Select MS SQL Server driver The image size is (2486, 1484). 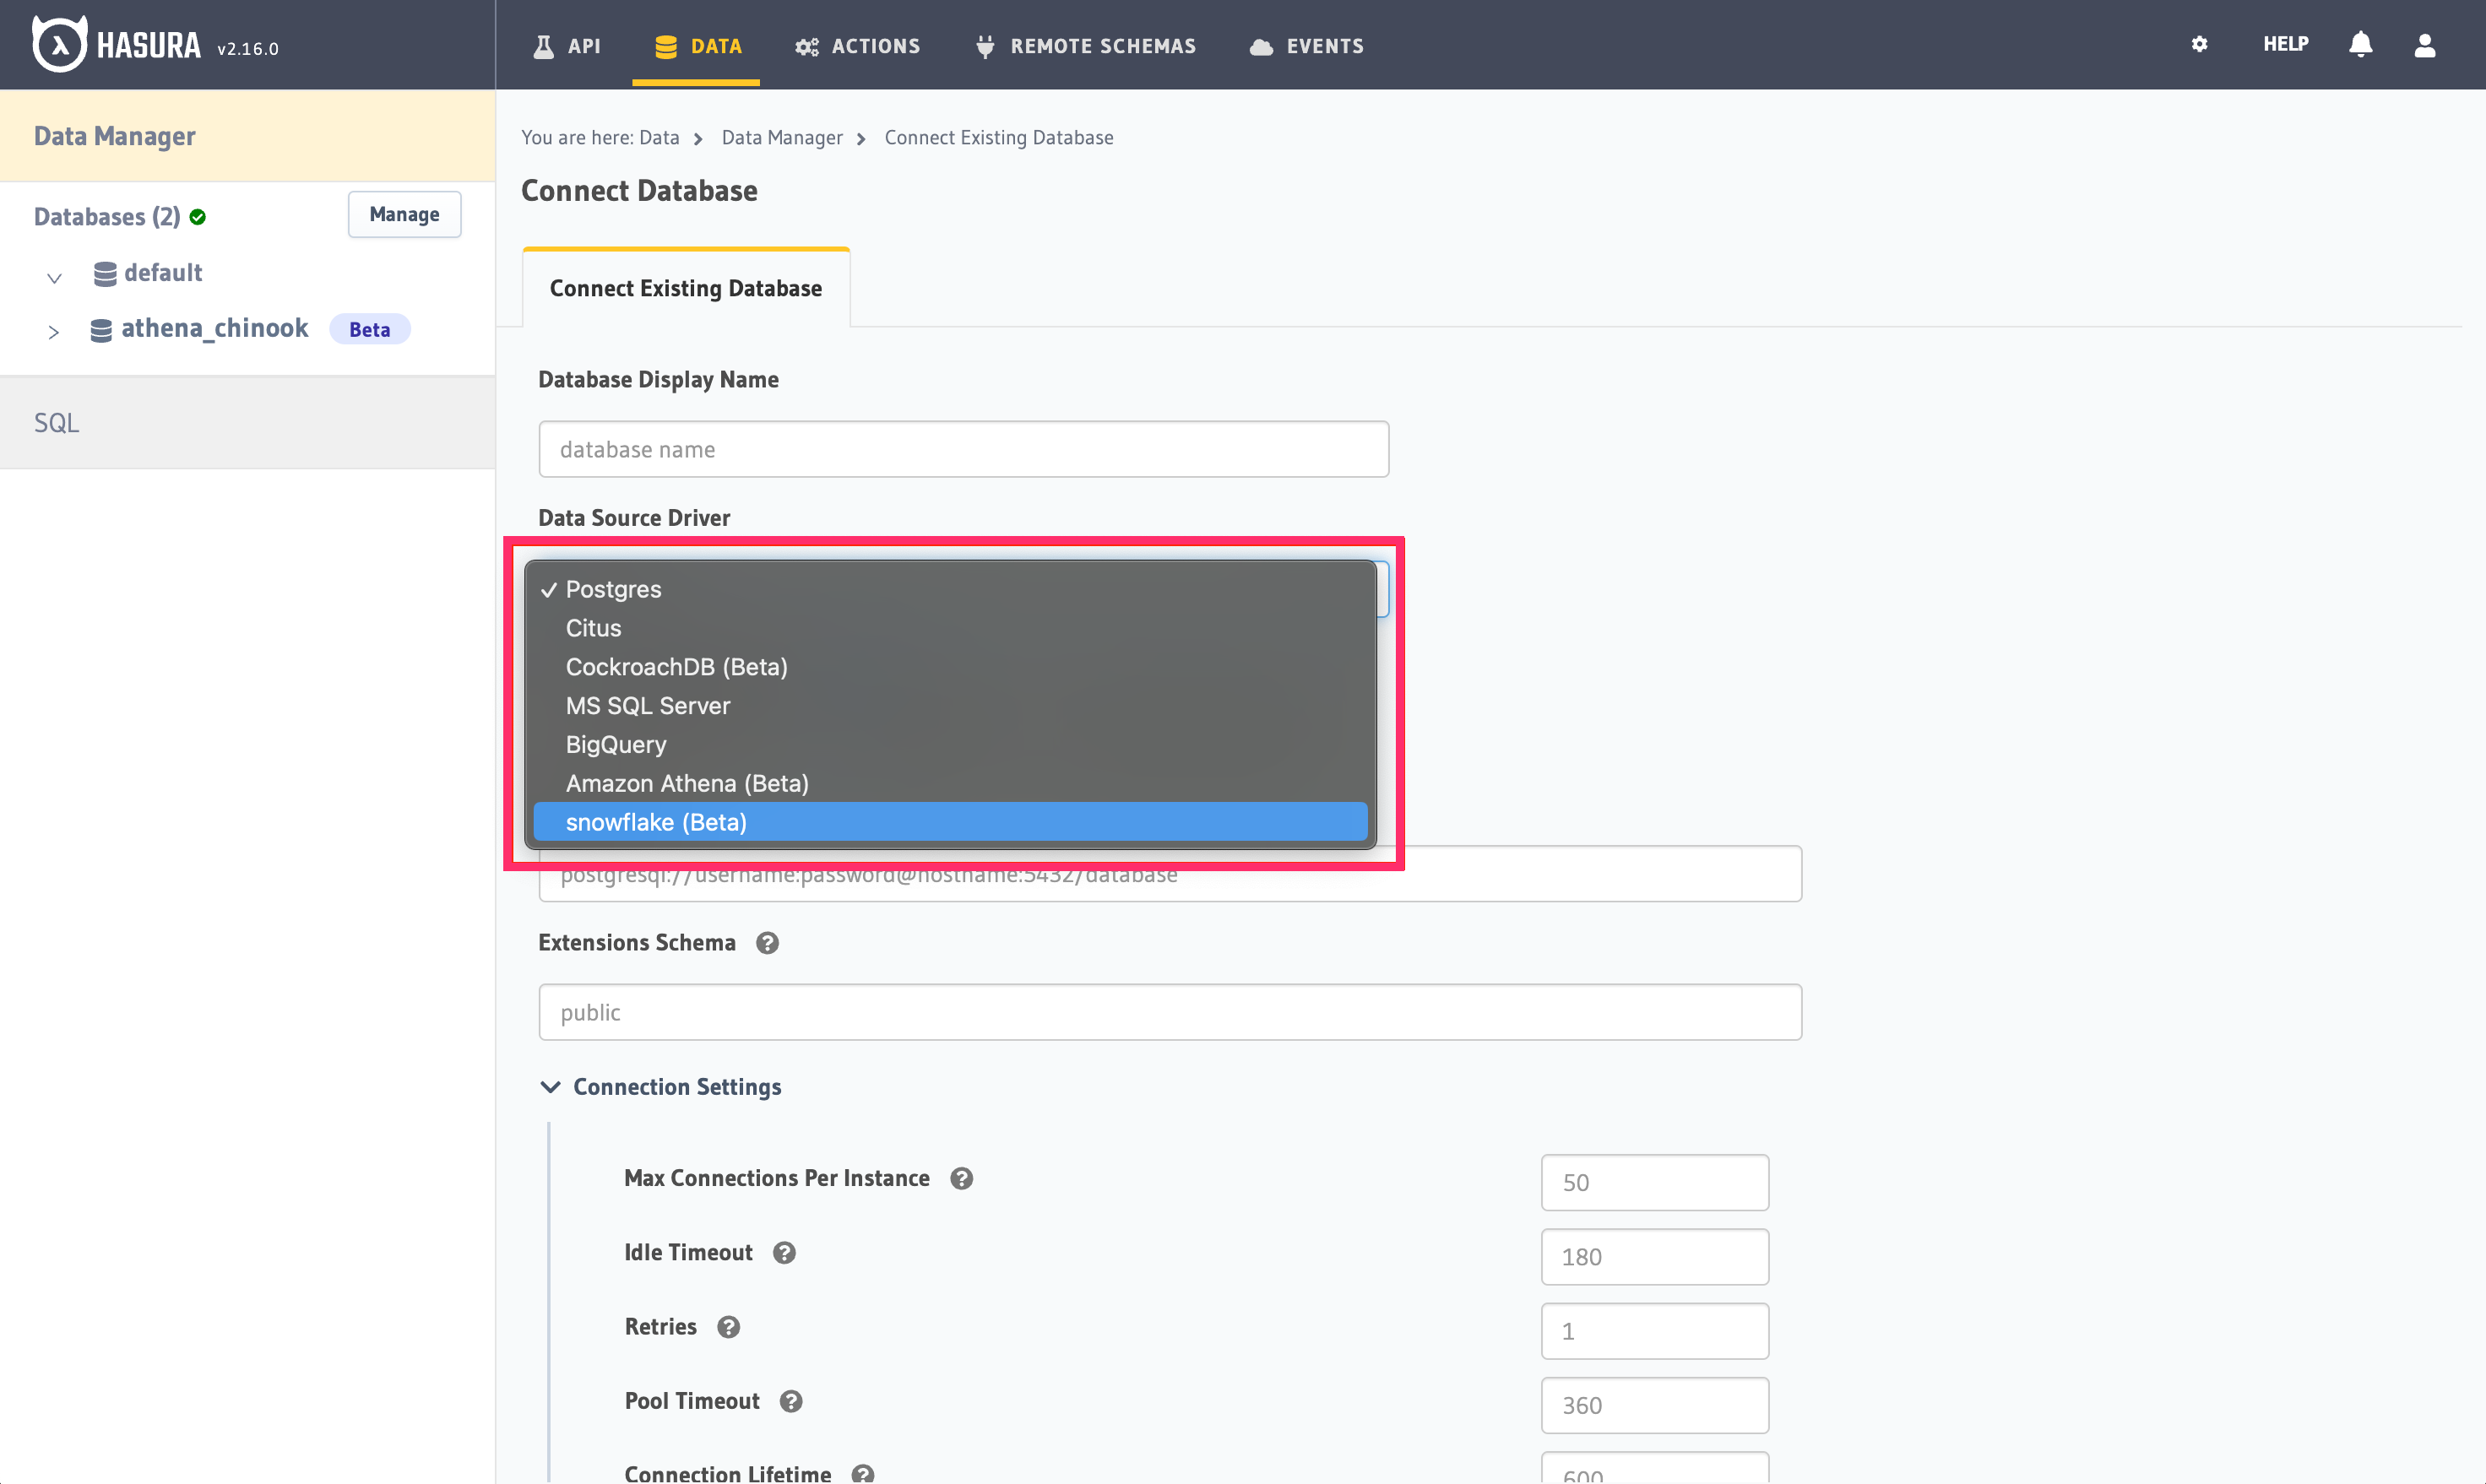(648, 706)
